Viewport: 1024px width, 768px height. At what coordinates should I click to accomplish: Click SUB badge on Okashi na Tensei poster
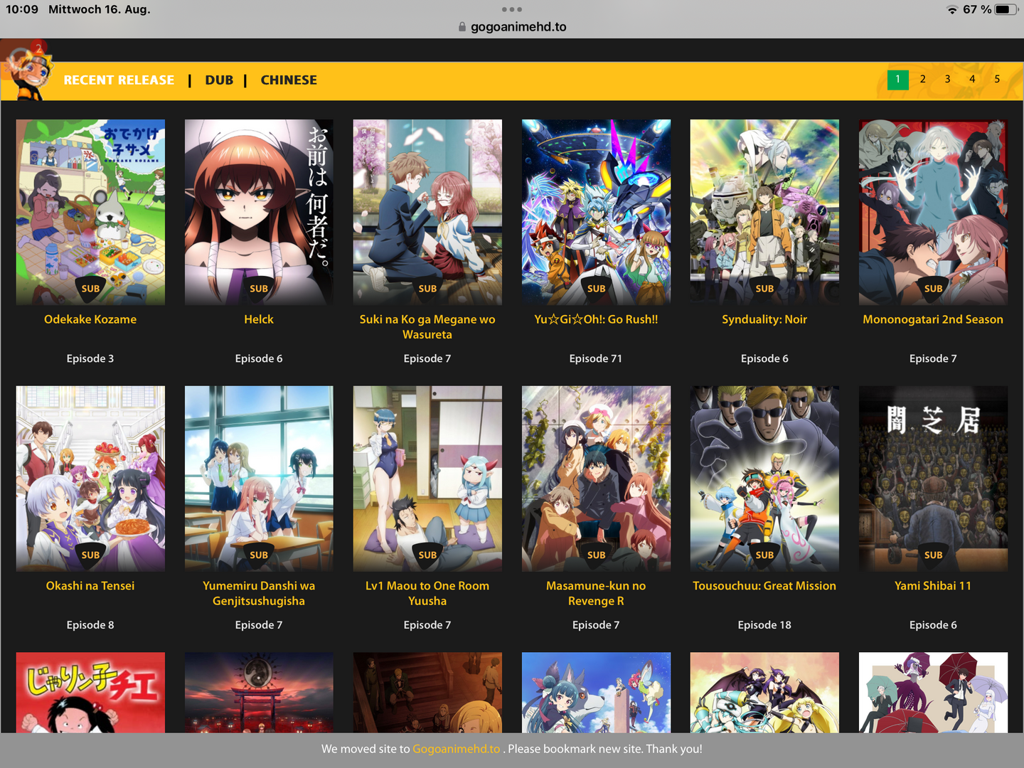pyautogui.click(x=90, y=555)
